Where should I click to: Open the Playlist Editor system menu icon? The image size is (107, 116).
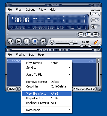[8, 50]
